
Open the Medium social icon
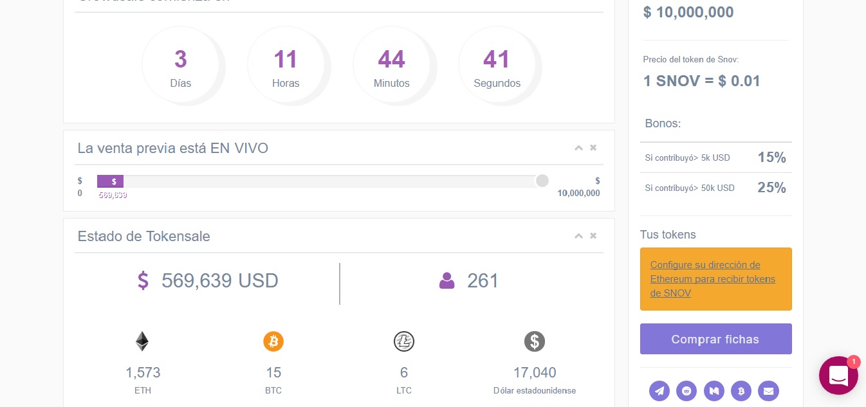(714, 390)
